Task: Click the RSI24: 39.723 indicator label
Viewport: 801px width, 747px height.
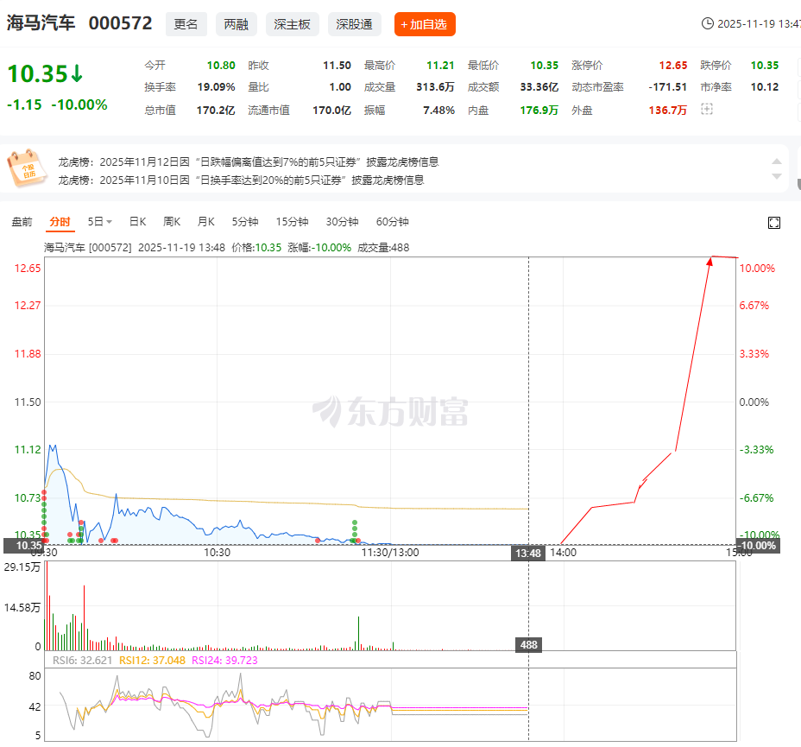Action: click(x=224, y=660)
